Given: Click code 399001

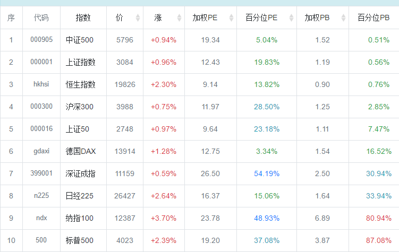Looking at the screenshot, I should [x=41, y=173].
